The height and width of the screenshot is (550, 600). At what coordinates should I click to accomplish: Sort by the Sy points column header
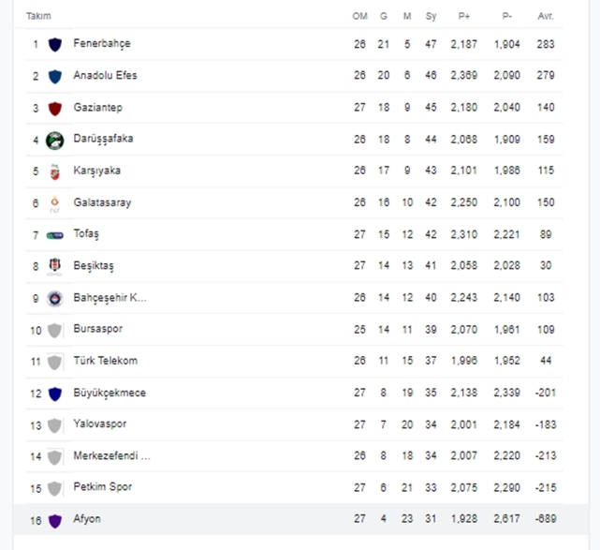[431, 17]
